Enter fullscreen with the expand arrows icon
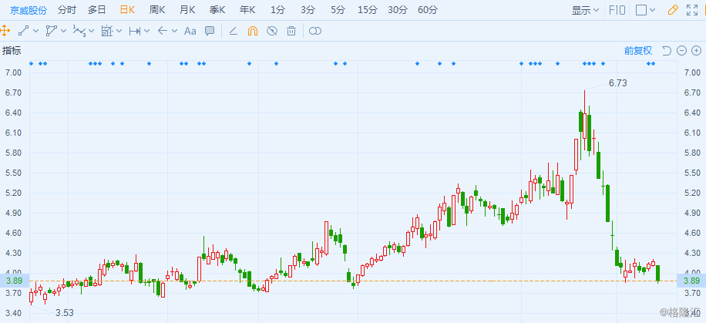This screenshot has height=323, width=706. 692,10
